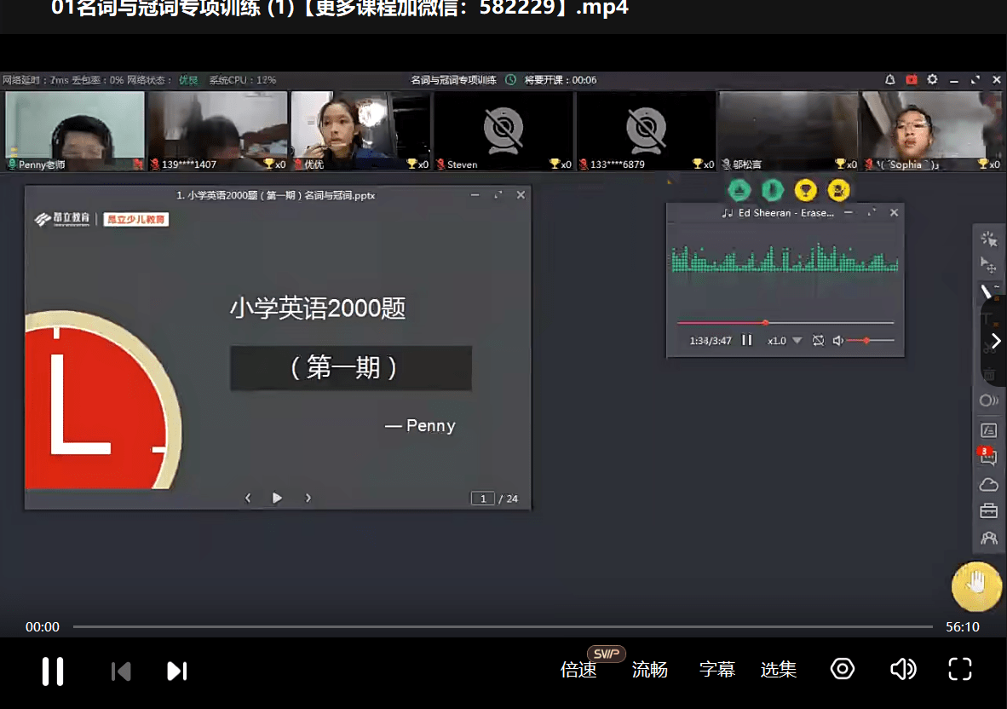Screen dimensions: 1007x709
Task: Go to the next slide in the pptx
Action: coord(308,498)
